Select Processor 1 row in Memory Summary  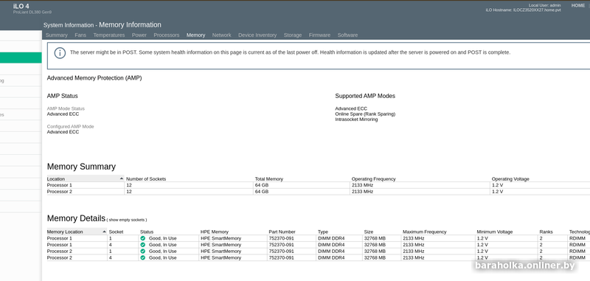click(318, 185)
